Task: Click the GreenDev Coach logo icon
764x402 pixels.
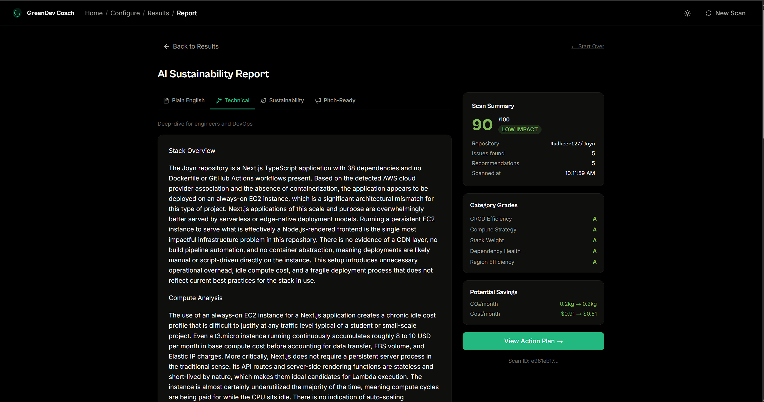Action: (x=17, y=13)
